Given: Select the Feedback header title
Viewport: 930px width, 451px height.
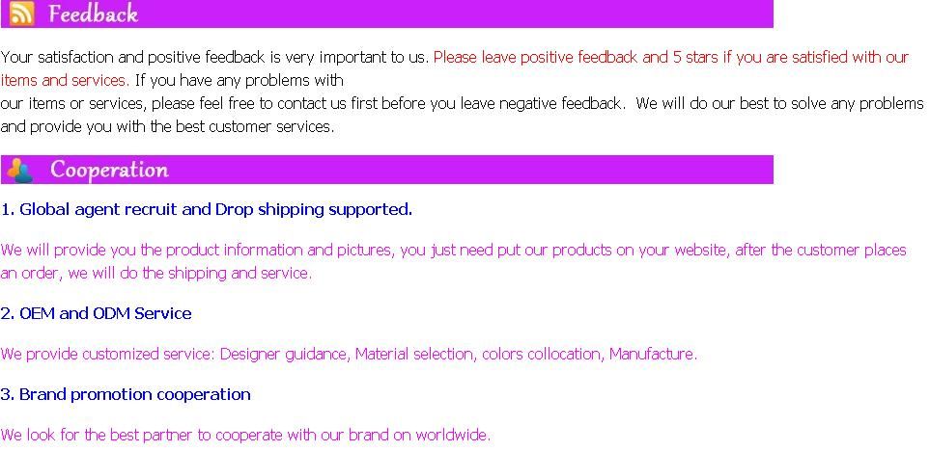Looking at the screenshot, I should click(93, 13).
